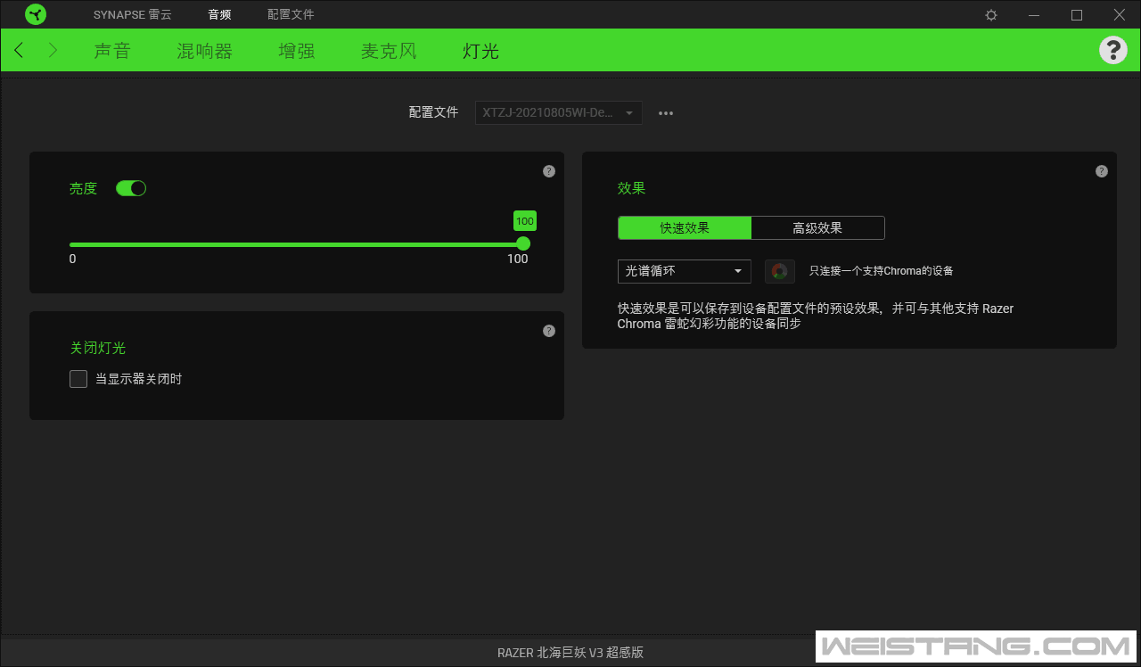Click the Chroma color wheel icon
The image size is (1141, 667).
click(x=780, y=271)
